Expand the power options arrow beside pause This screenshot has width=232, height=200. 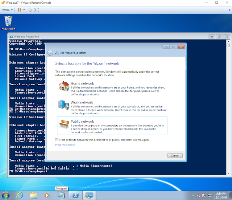(24, 10)
